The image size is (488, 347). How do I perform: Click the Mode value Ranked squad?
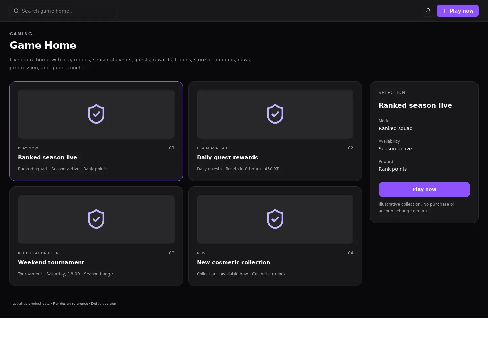pyautogui.click(x=395, y=128)
